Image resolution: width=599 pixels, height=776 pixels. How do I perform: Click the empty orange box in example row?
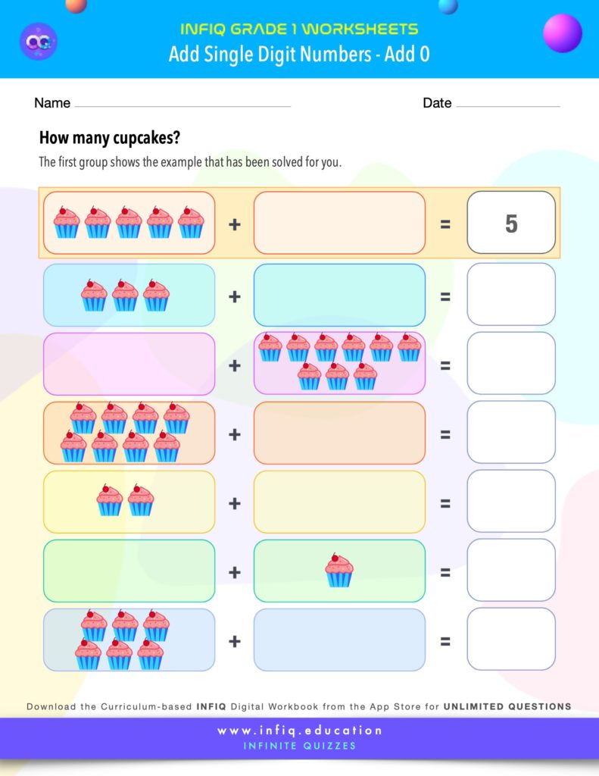tap(339, 223)
